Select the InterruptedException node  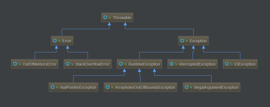point(192,64)
